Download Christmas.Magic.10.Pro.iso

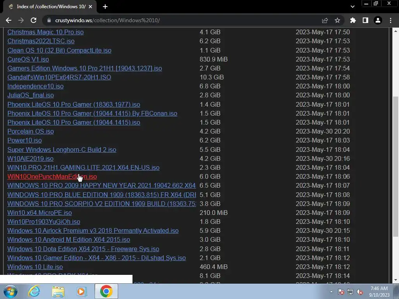point(46,32)
